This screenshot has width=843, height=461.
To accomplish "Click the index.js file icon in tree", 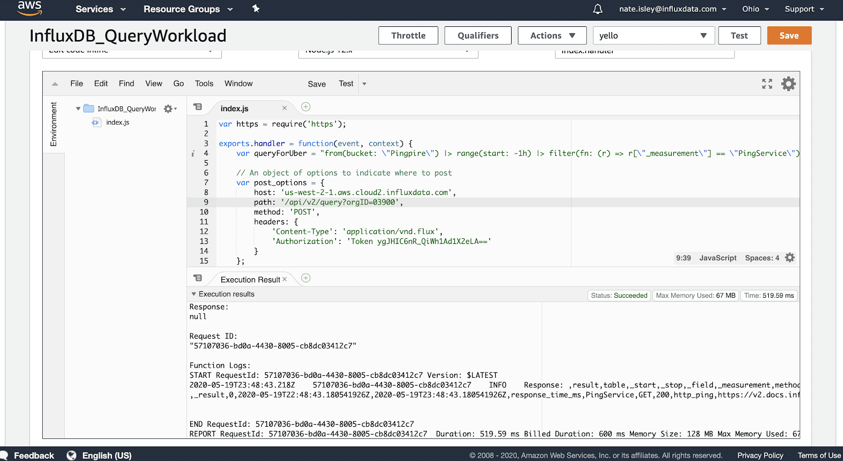I will [96, 122].
